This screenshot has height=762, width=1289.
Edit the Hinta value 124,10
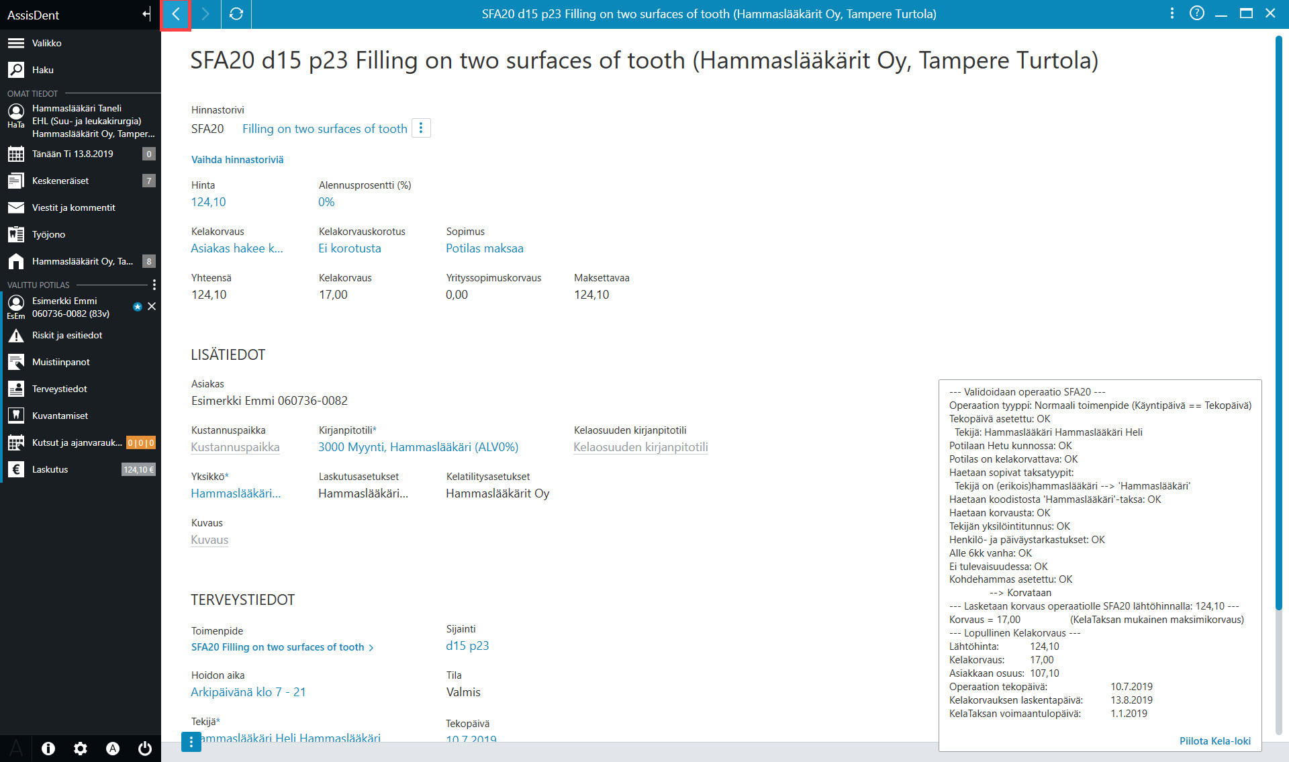[209, 202]
